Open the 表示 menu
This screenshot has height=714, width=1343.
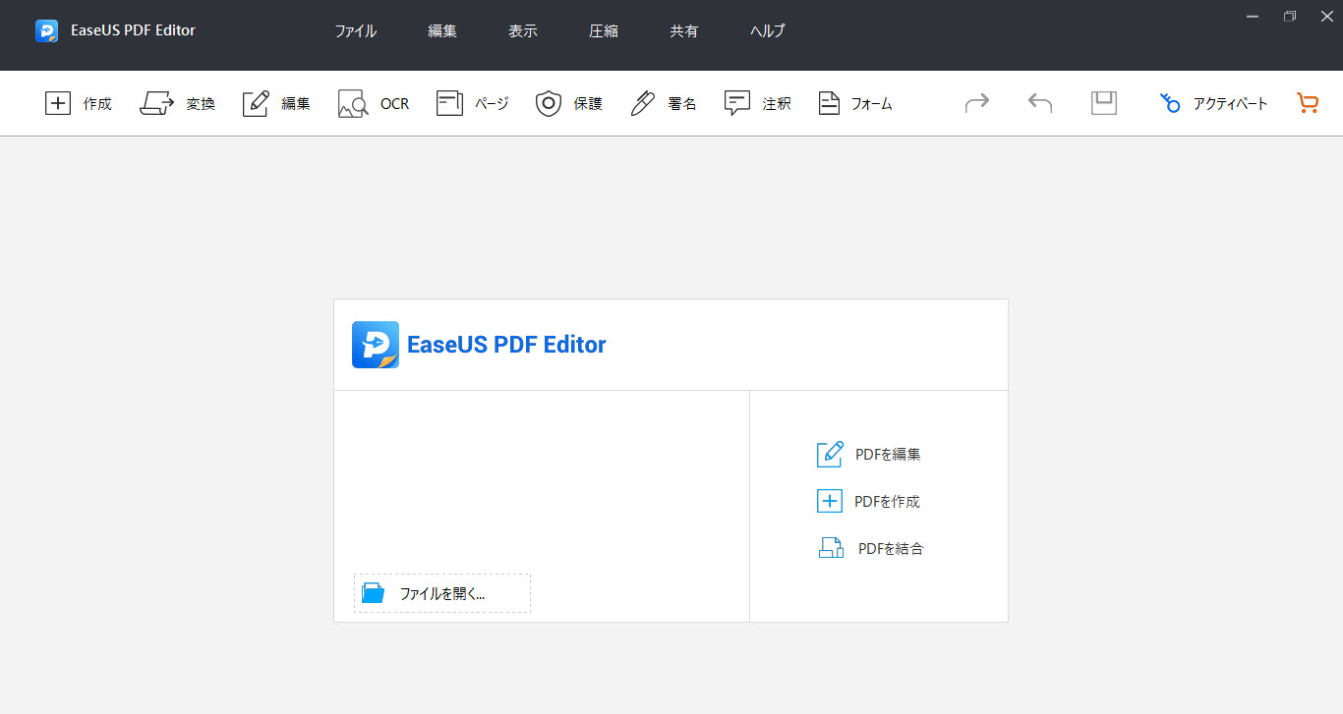pyautogui.click(x=523, y=30)
